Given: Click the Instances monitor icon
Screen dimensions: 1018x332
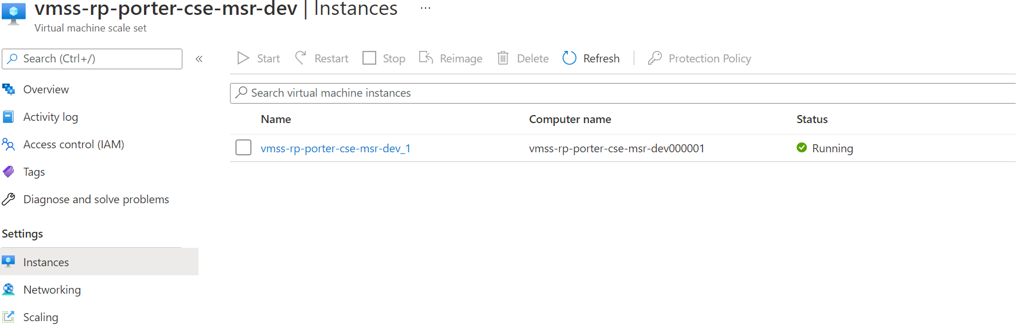Looking at the screenshot, I should [9, 262].
